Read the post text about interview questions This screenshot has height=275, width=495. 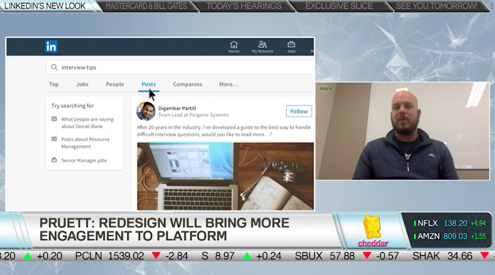224,131
